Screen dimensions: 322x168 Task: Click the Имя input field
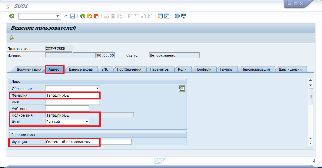pos(72,102)
